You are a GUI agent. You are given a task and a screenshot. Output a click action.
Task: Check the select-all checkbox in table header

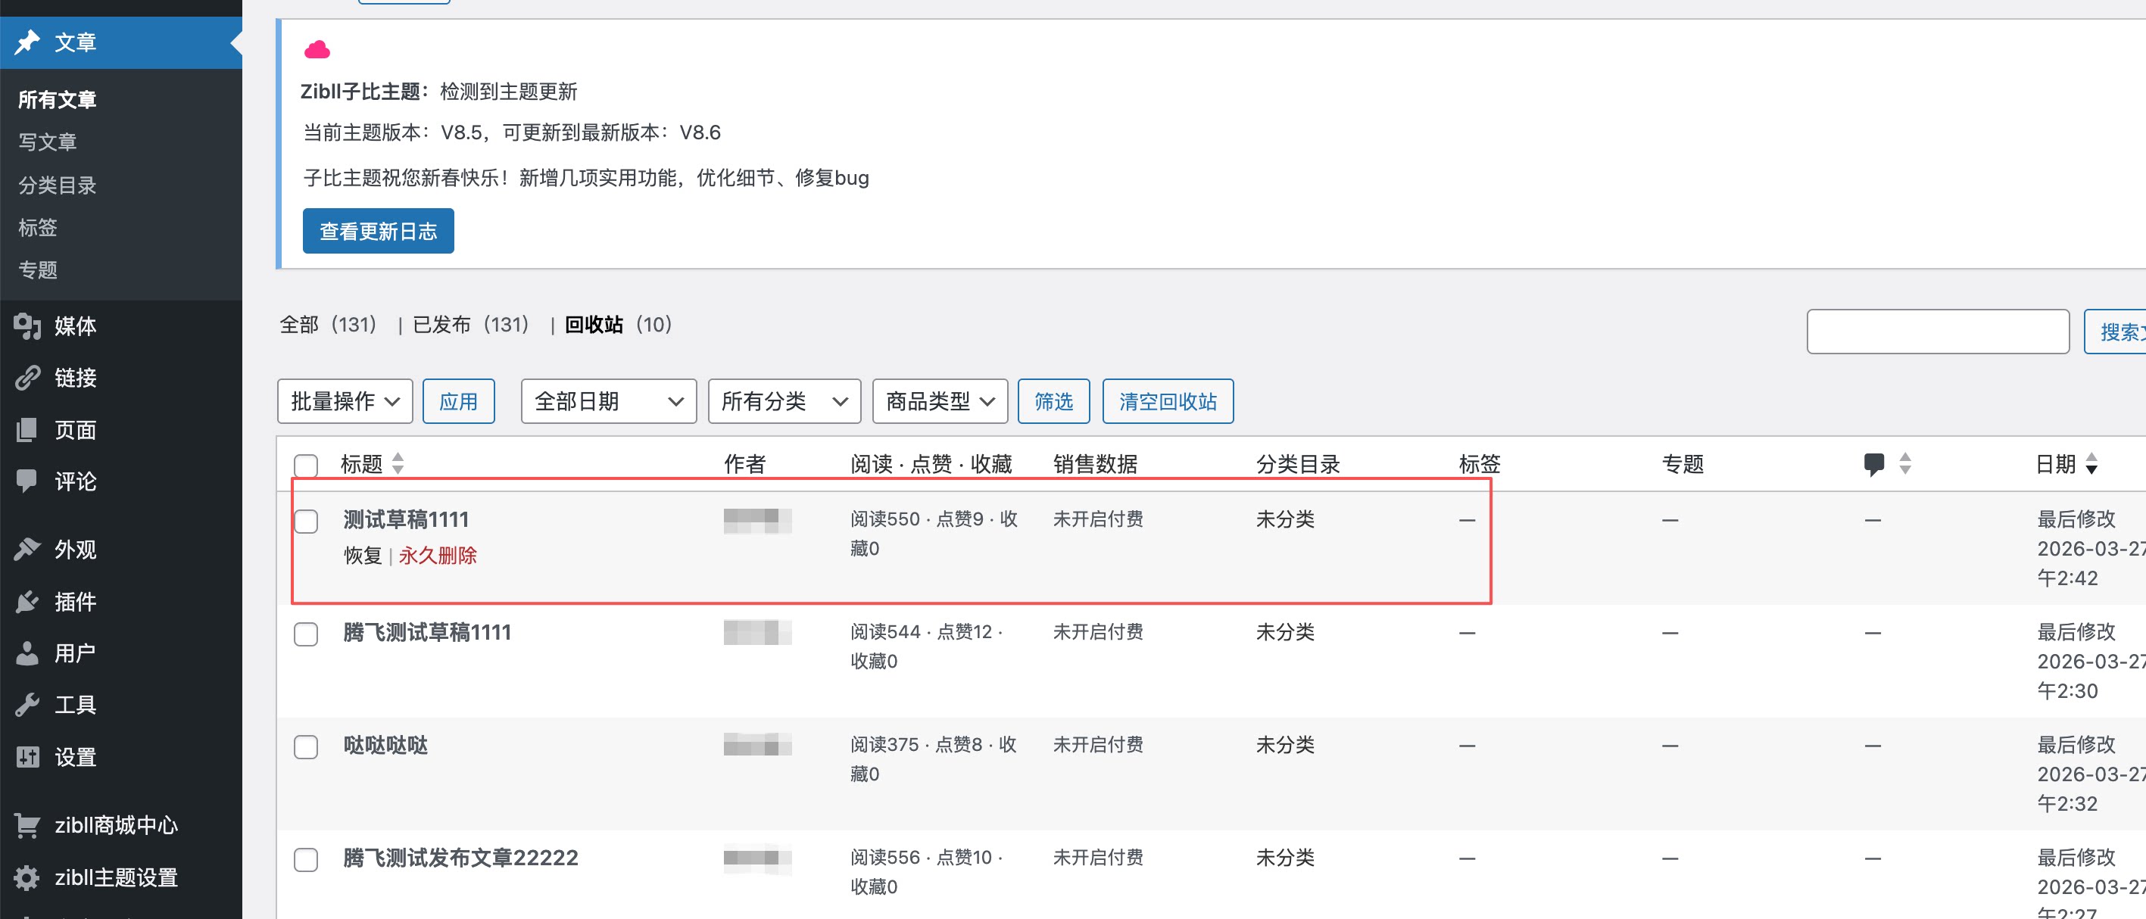[306, 466]
